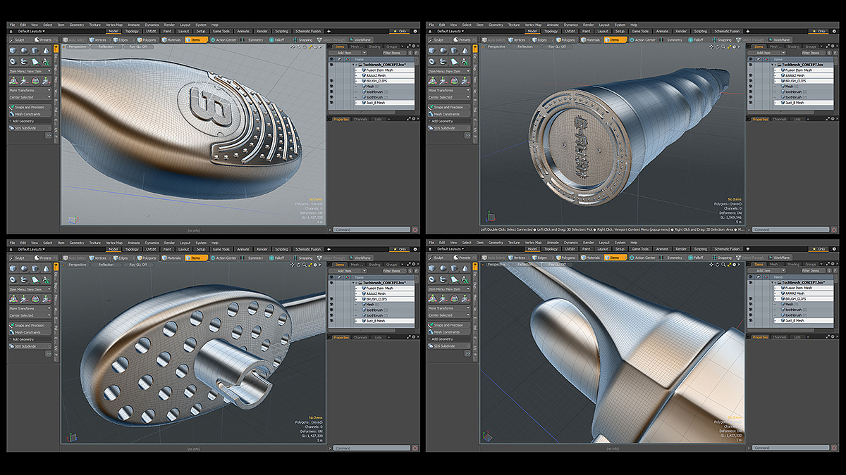This screenshot has width=846, height=475.
Task: Open layout settings gear in top-left window
Action: pyautogui.click(x=415, y=31)
